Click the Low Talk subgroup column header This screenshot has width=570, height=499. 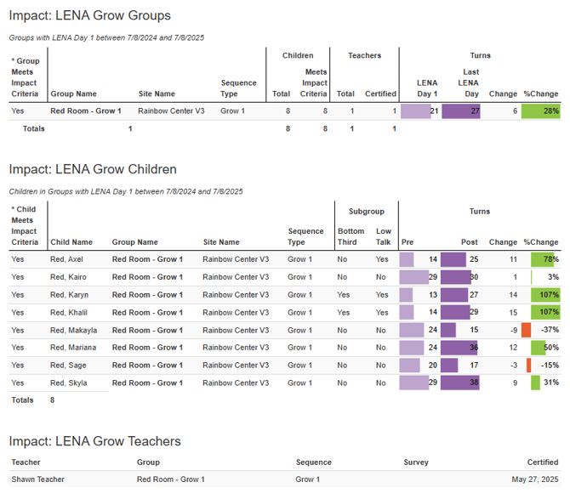[x=384, y=236]
